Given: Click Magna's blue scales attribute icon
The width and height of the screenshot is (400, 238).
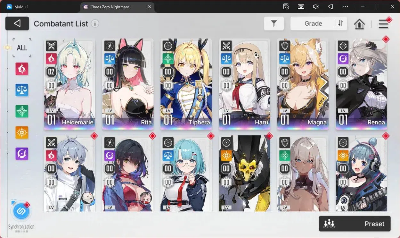Looking at the screenshot, I should point(284,59).
